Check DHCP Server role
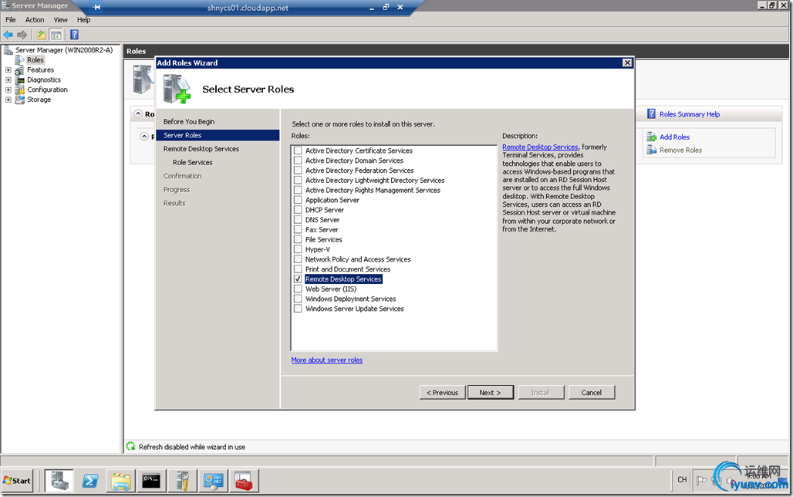This screenshot has width=793, height=497. (x=298, y=210)
